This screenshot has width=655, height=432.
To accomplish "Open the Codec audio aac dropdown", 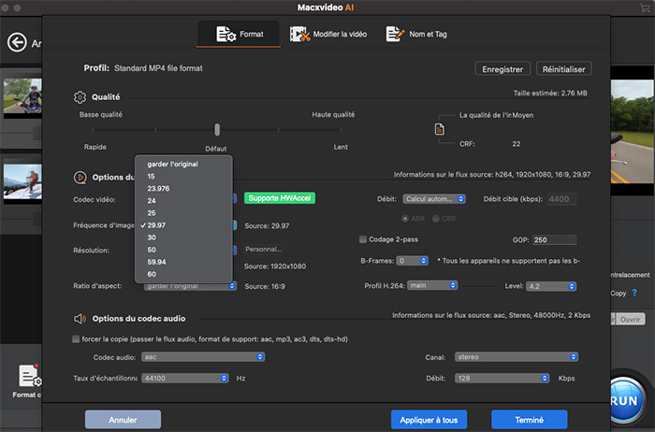I will (203, 357).
